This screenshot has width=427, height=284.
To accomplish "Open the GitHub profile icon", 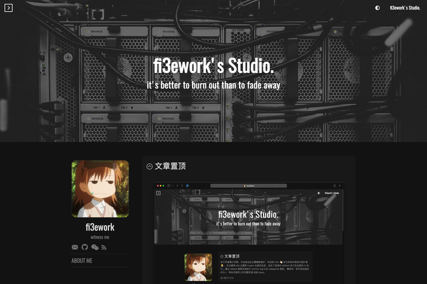I will (x=85, y=247).
